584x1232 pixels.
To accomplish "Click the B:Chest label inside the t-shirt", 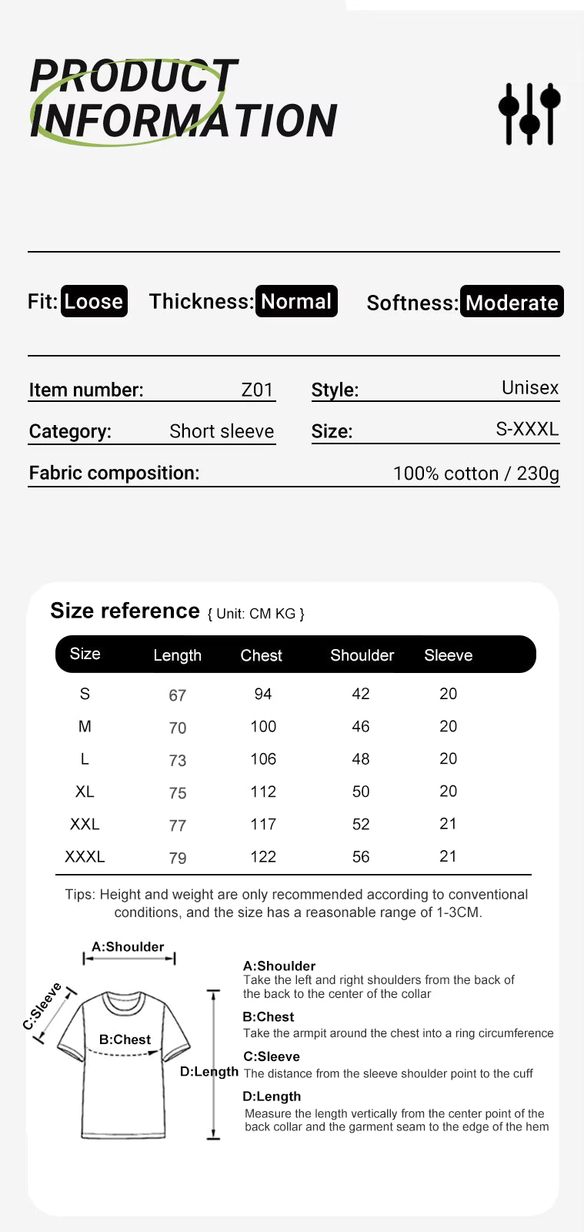I will (x=125, y=1039).
